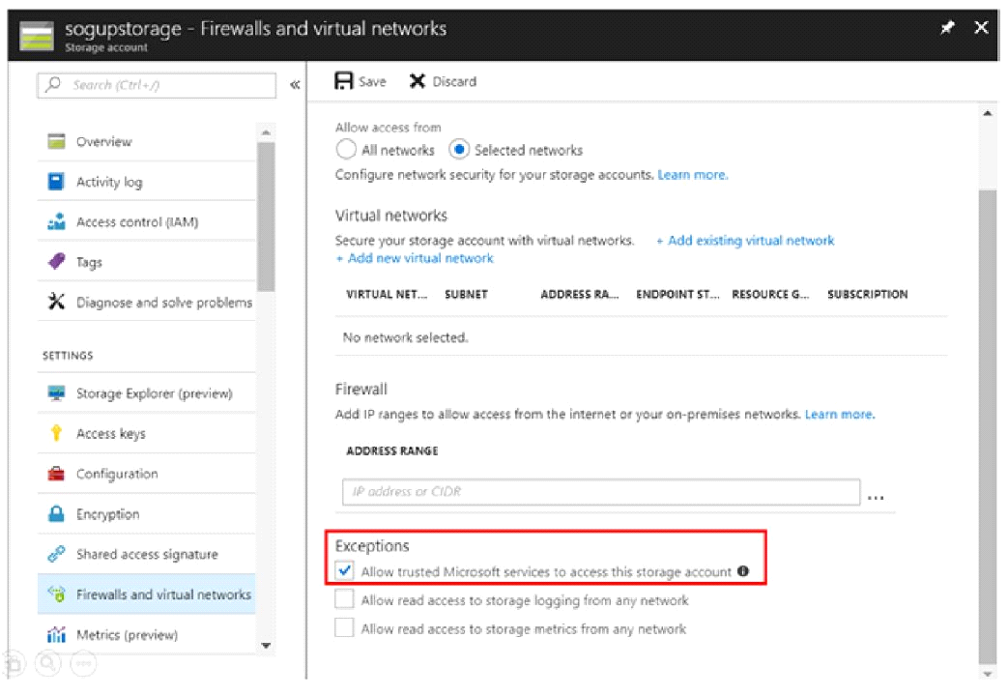
Task: Click the Access control (IAM) icon
Action: pyautogui.click(x=57, y=222)
